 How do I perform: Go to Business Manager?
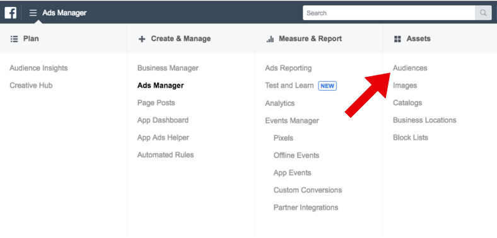(168, 68)
